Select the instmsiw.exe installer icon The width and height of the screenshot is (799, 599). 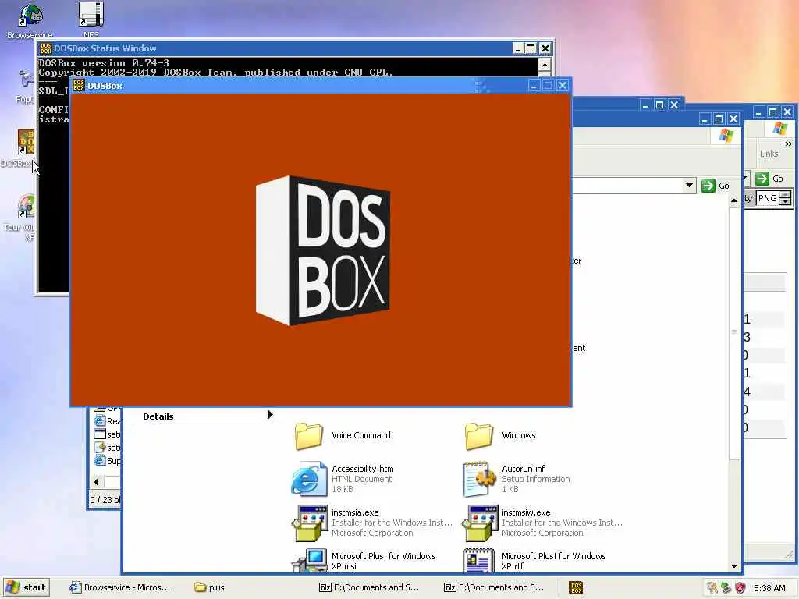pos(480,523)
